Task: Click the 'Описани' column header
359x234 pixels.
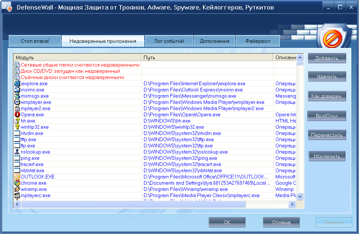Action: (285, 57)
